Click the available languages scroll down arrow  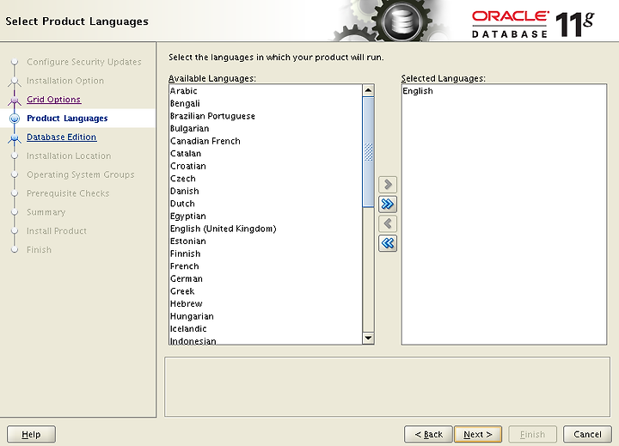(x=368, y=338)
